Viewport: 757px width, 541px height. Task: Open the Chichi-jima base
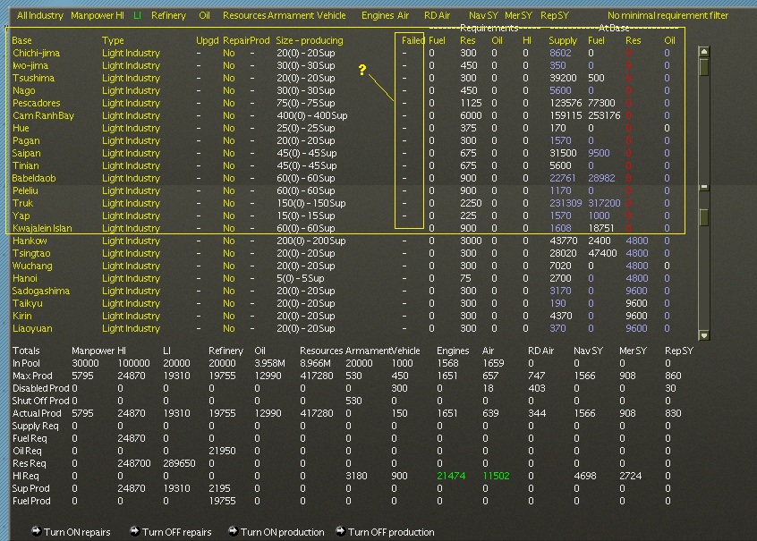point(36,53)
